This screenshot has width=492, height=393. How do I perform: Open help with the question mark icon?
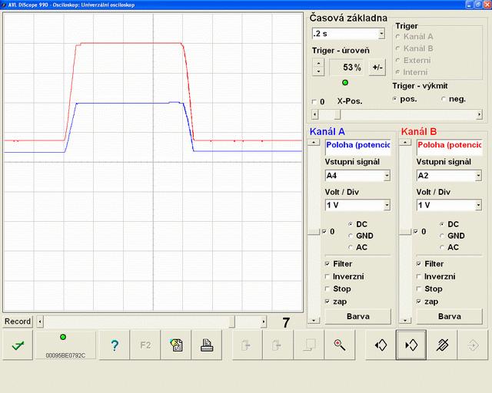115,345
